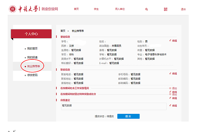Image resolution: width=198 pixels, height=132 pixels.
Task: Click the 自我鉴定 section heading
Action: 65,100
